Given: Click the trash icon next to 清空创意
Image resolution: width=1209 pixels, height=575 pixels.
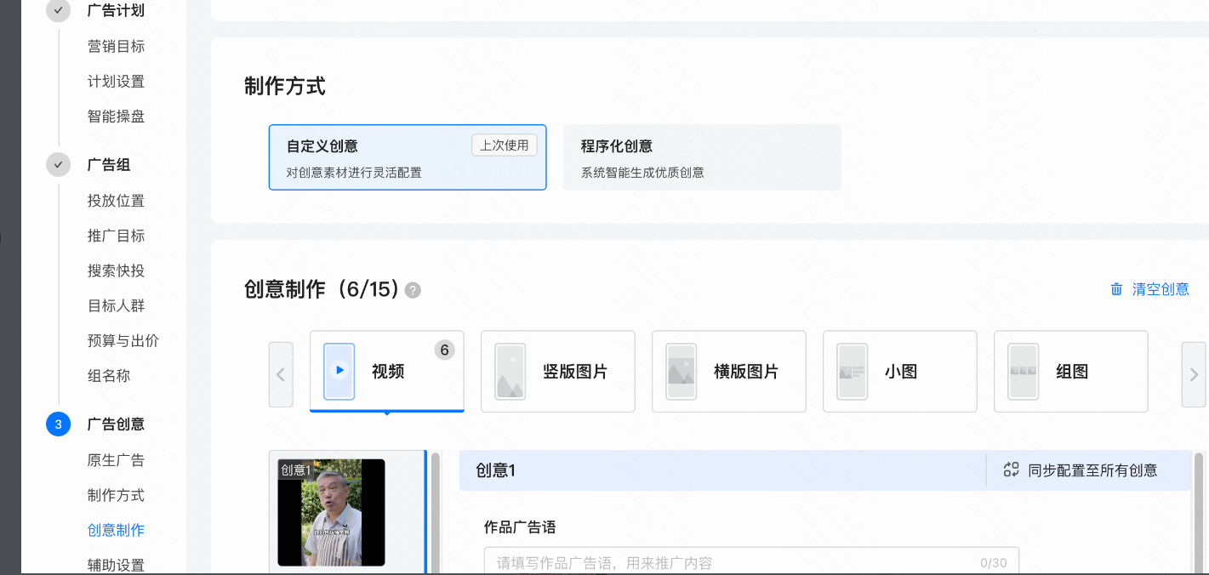Looking at the screenshot, I should [x=1116, y=289].
